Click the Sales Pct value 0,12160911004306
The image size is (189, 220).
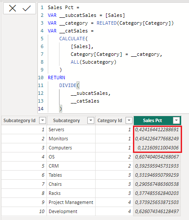157,148
